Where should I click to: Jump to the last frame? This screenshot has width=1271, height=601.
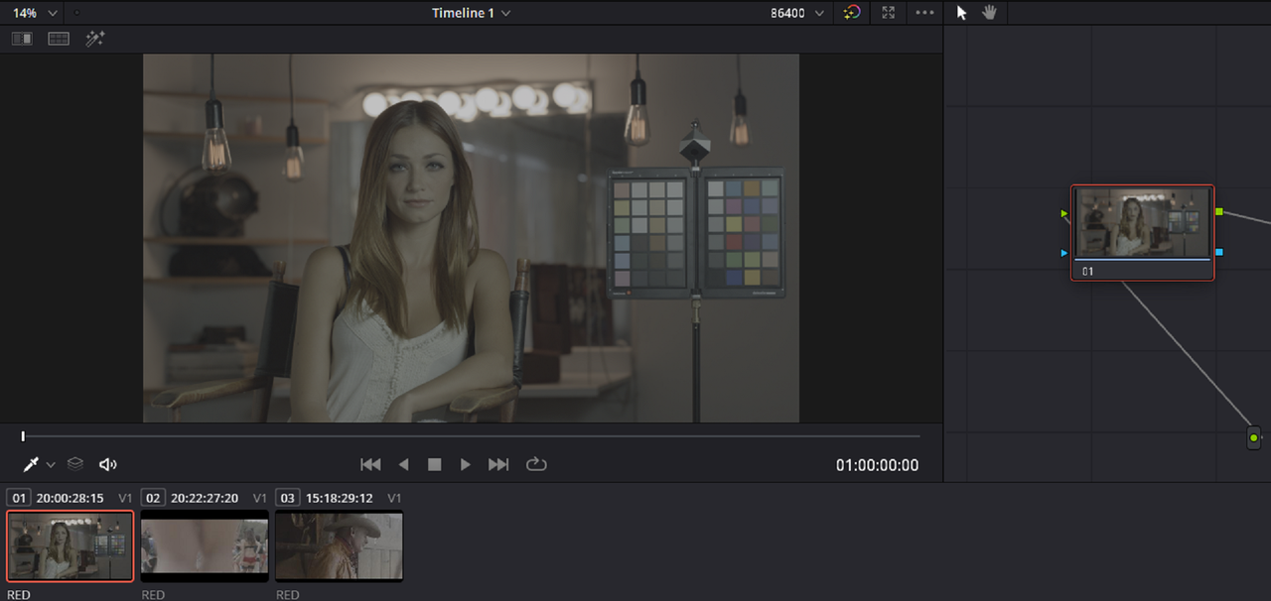coord(498,464)
